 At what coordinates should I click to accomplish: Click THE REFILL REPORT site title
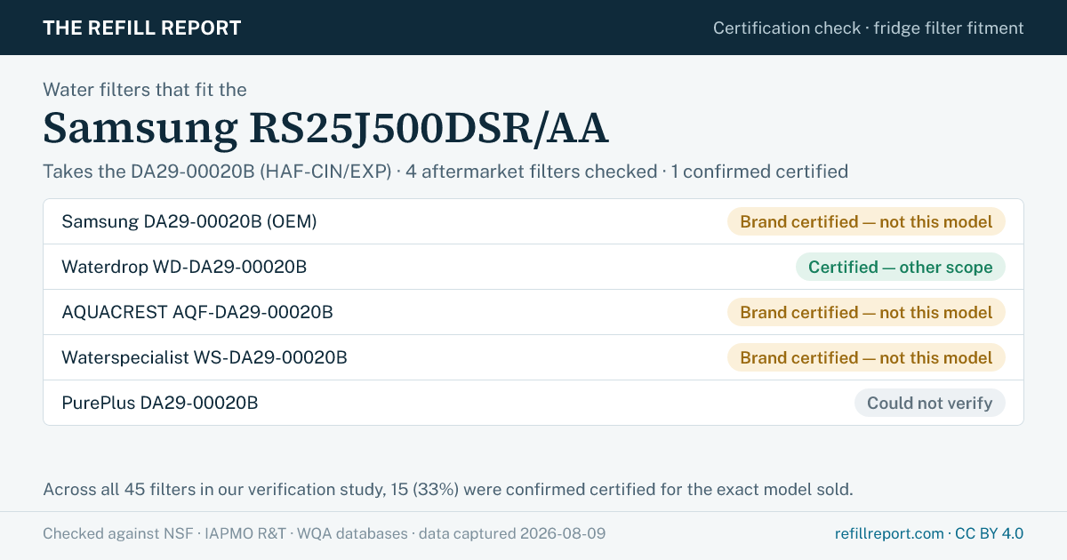coord(142,28)
